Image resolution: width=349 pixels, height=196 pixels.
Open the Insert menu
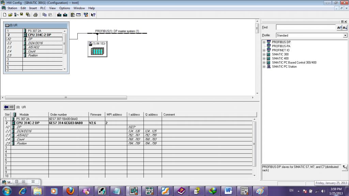click(x=33, y=8)
